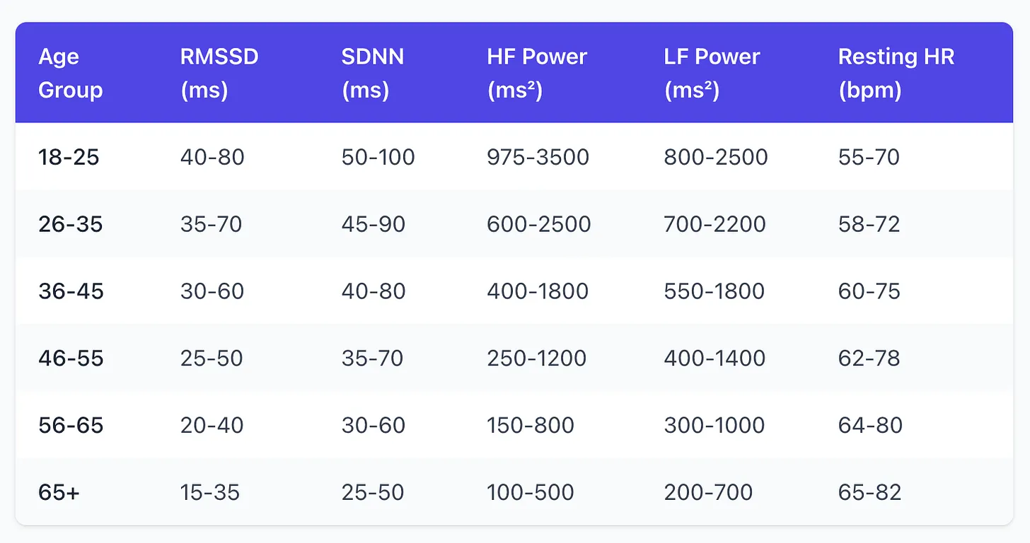Screen dimensions: 1030x543
Task: Click the 26-35 age group row label
Action: (70, 224)
